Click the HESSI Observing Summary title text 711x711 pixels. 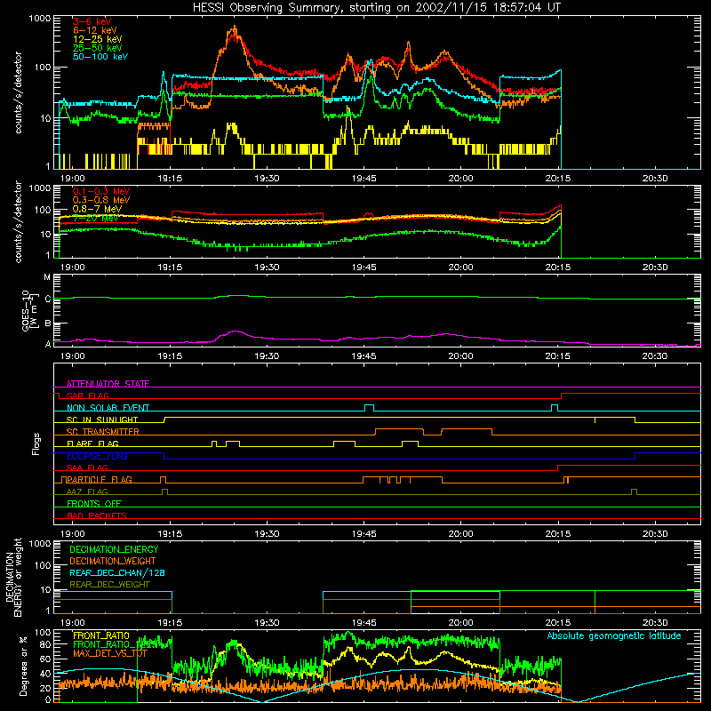(x=376, y=7)
